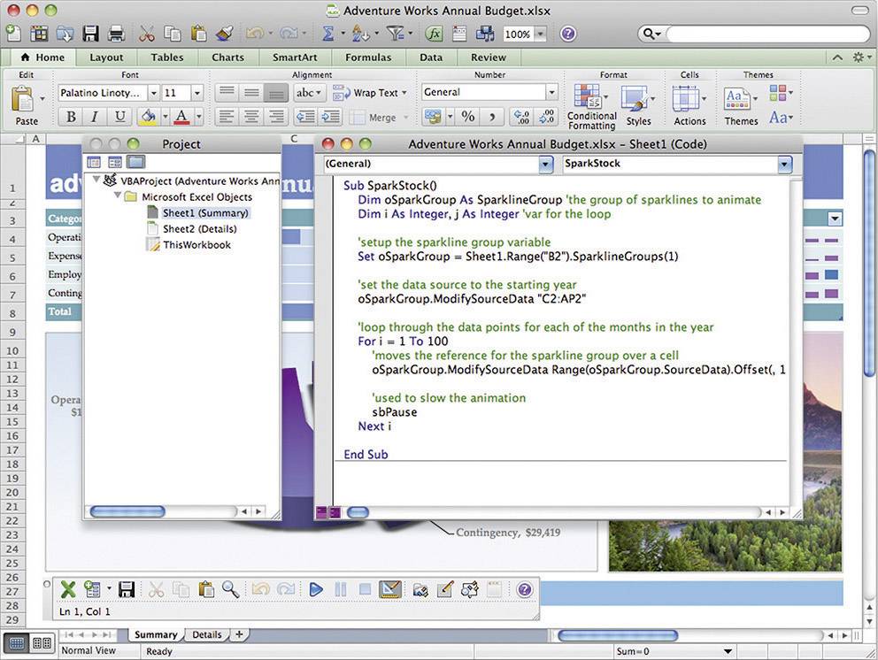Collapse Microsoft Excel Objects folder
Image resolution: width=878 pixels, height=660 pixels.
(x=117, y=196)
